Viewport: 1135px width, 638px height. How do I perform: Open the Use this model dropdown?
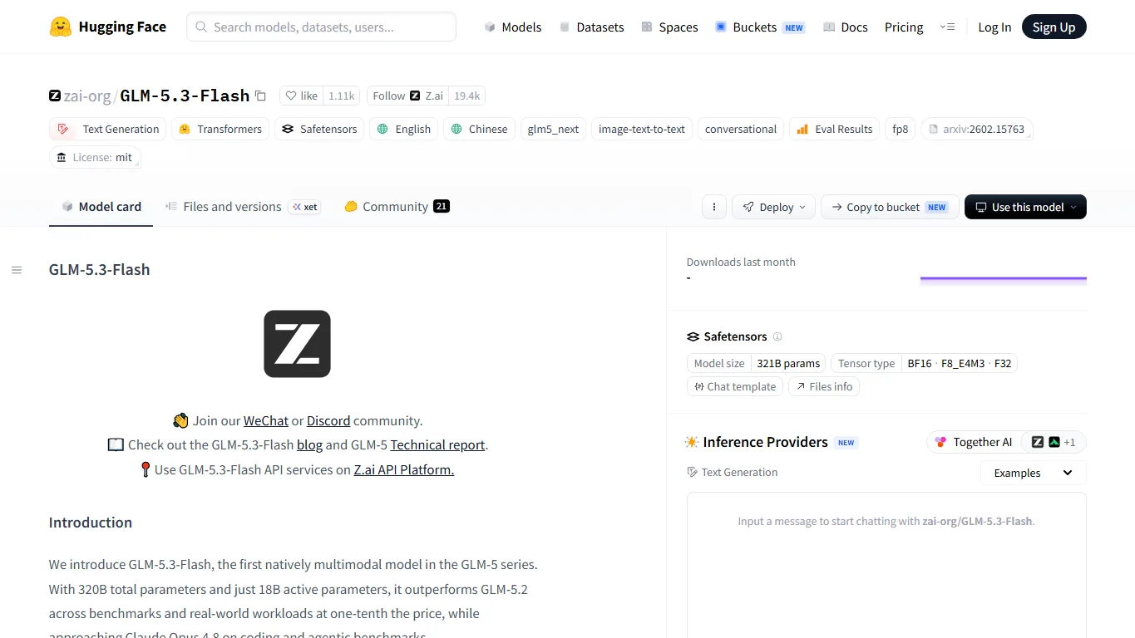[1025, 207]
